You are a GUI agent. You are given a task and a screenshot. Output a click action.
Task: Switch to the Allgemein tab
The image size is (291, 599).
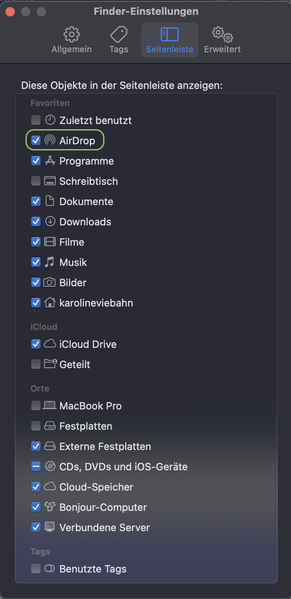point(72,40)
